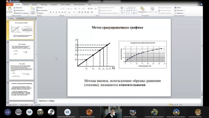Screen dimensions: 209x118
Task: Open the font name combo box
Action: tap(56, 9)
